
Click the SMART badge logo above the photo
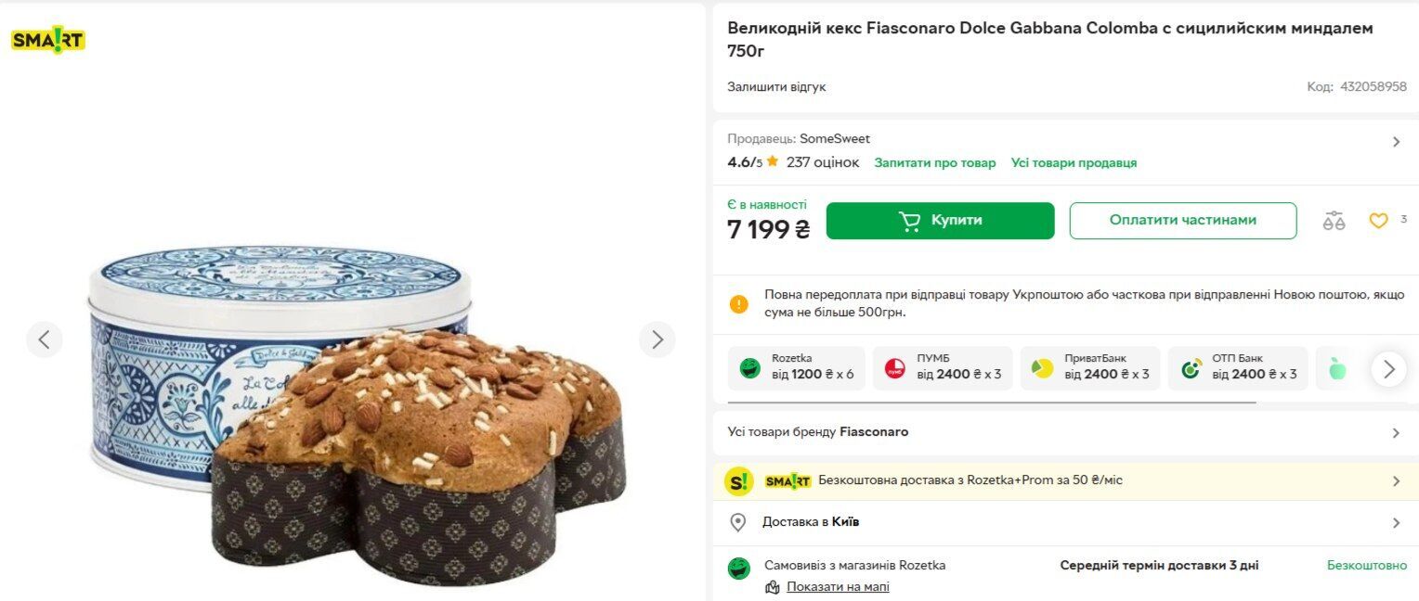pos(47,40)
